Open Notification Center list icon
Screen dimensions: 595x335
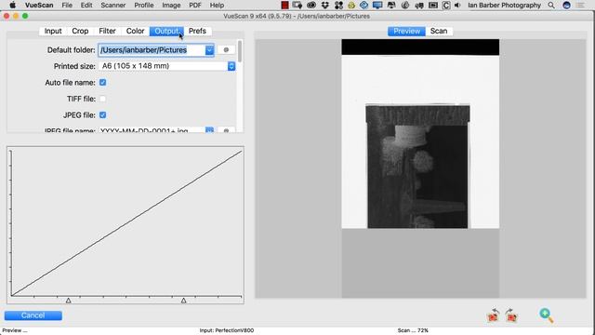[580, 6]
